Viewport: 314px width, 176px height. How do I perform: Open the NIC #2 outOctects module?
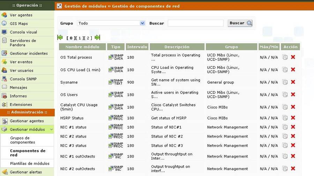point(77,169)
